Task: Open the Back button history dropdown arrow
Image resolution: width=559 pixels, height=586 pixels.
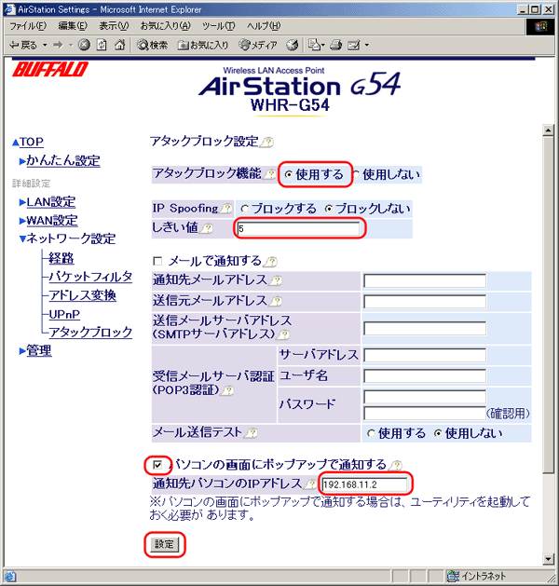Action: pyautogui.click(x=45, y=46)
